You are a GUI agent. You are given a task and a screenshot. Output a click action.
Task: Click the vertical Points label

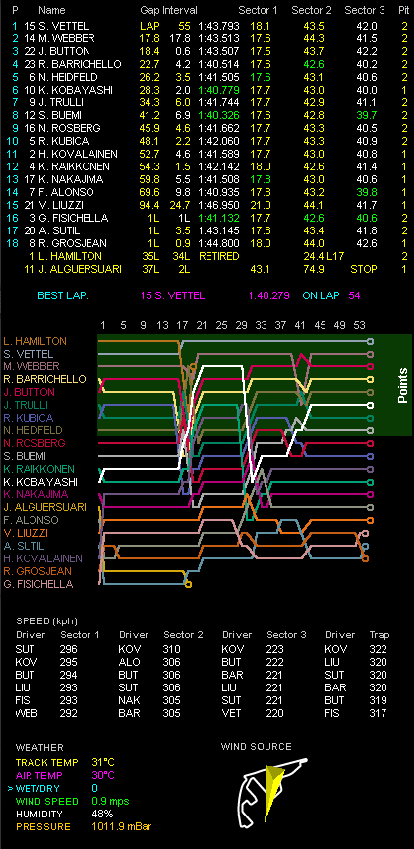[402, 385]
